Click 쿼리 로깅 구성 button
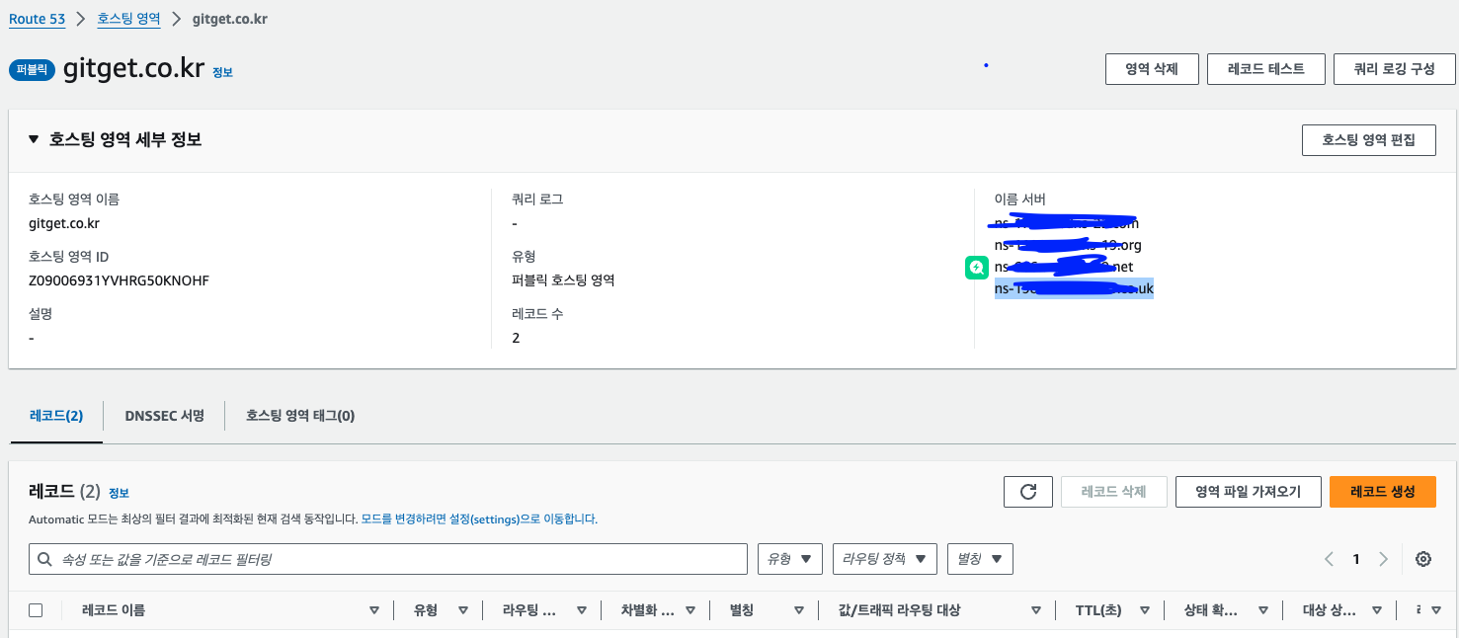Screen dimensions: 1459x638 point(1394,69)
